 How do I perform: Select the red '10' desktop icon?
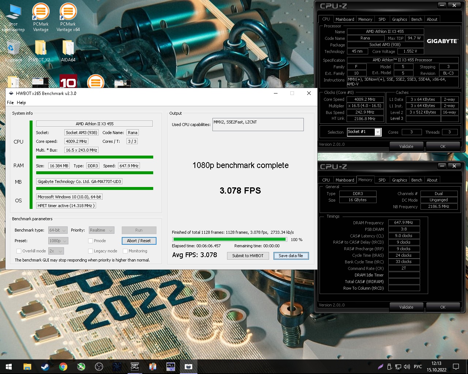coord(68,82)
